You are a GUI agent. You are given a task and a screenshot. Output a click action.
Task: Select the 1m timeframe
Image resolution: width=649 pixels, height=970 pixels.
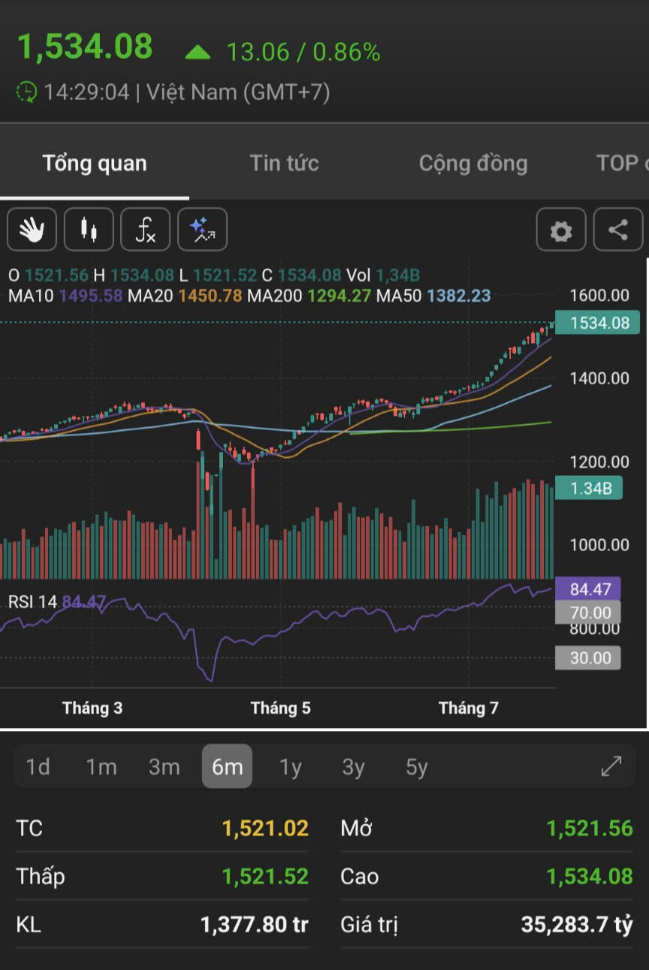click(x=101, y=767)
